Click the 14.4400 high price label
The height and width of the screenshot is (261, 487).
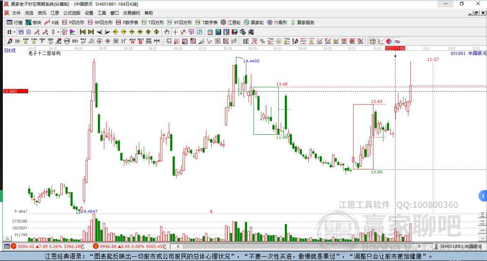pyautogui.click(x=251, y=61)
